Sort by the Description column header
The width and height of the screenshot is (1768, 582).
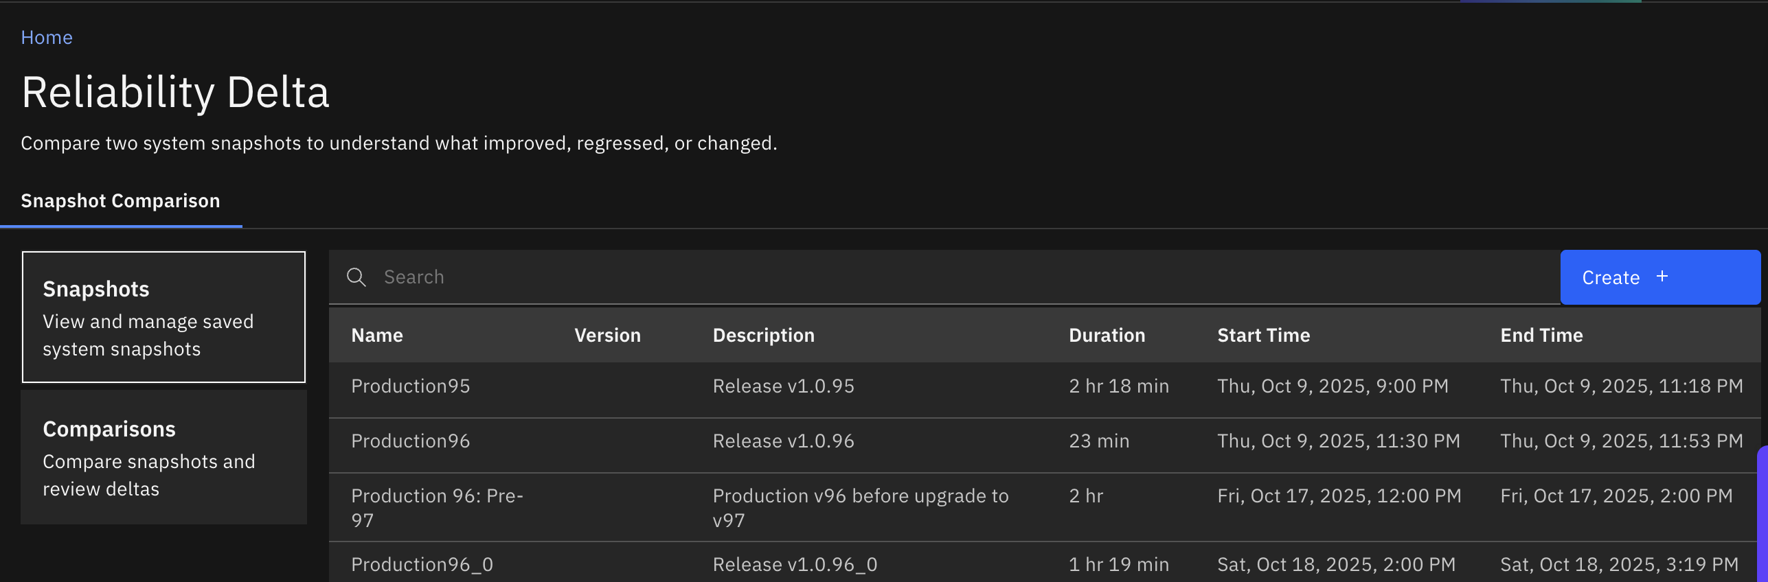[763, 336]
